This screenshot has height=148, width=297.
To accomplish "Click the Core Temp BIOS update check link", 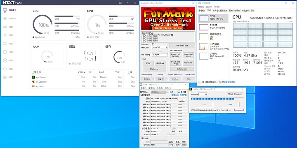I will pyautogui.click(x=179, y=95).
